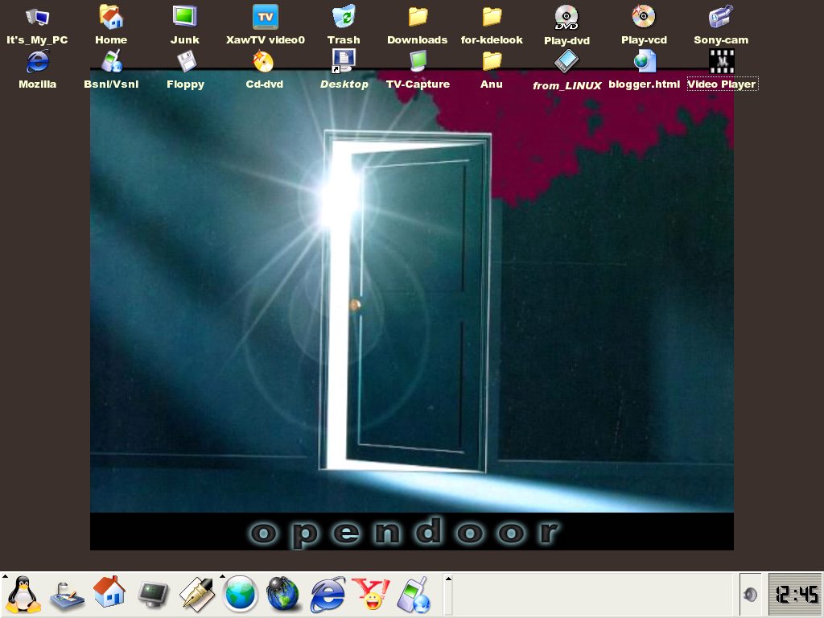
Task: Launch the spider-on-globe panel icon
Action: (282, 595)
